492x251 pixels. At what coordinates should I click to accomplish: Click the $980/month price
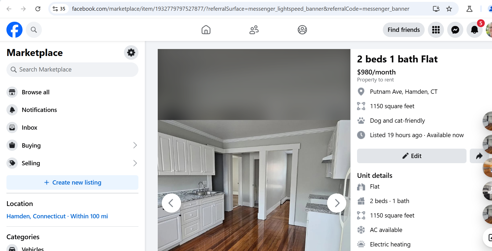click(x=376, y=72)
